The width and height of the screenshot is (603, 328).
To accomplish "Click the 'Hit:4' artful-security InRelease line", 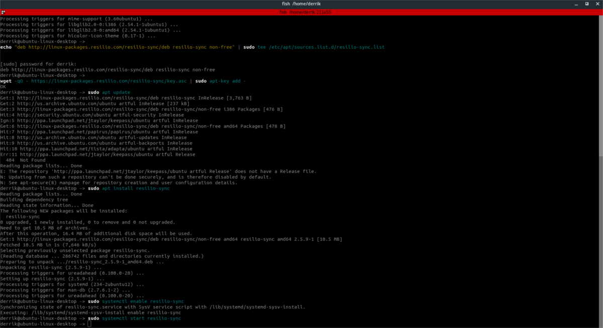I will pyautogui.click(x=93, y=115).
